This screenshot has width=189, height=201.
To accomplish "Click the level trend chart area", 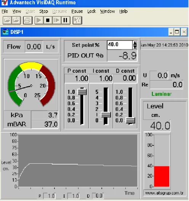I will [78, 161].
